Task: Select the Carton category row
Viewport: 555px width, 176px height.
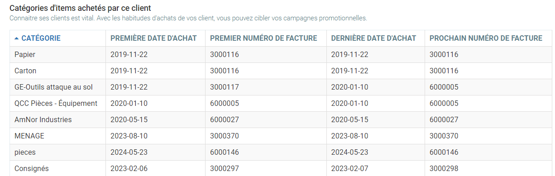Action: tap(279, 71)
